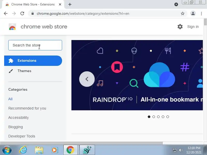Select the Extensions section
The width and height of the screenshot is (207, 155).
point(33,61)
